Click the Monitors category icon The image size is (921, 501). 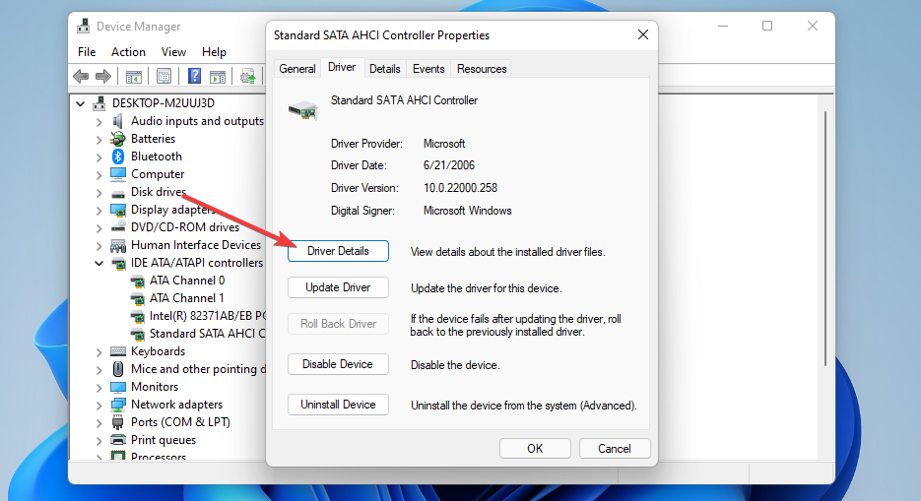click(118, 387)
